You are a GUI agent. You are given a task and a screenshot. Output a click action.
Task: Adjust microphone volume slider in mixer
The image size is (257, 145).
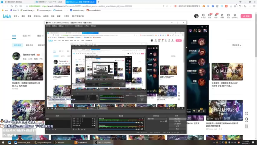point(118,129)
